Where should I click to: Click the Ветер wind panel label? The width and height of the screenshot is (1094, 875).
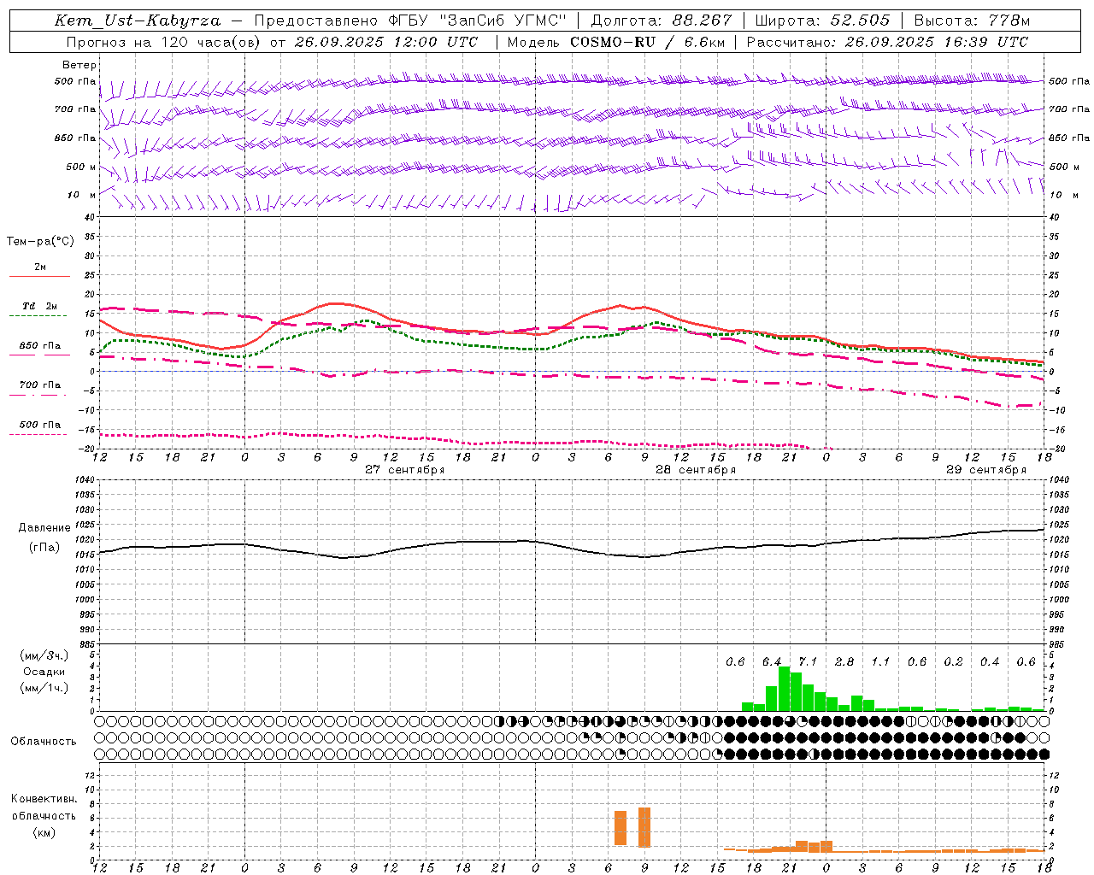tap(79, 65)
